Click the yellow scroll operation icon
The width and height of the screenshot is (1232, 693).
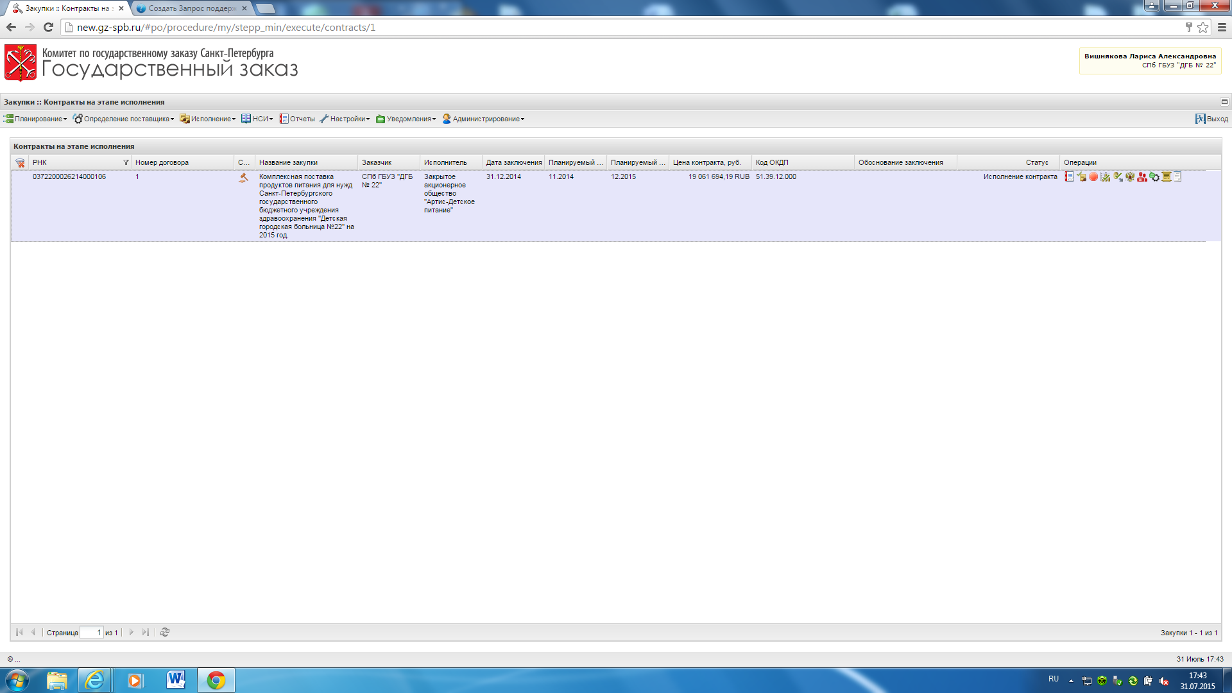pyautogui.click(x=1167, y=176)
